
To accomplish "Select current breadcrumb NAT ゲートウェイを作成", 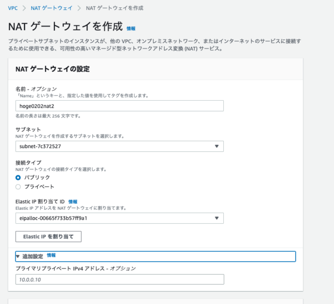I will pos(115,8).
